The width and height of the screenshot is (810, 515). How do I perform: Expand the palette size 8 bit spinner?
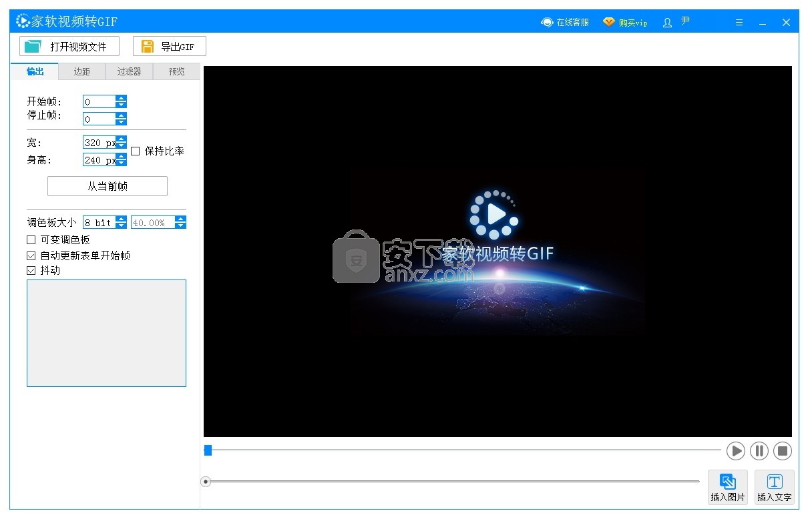[121, 223]
